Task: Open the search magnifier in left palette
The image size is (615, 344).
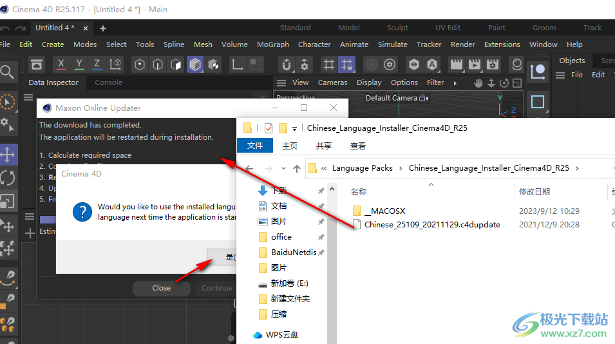Action: (x=8, y=72)
